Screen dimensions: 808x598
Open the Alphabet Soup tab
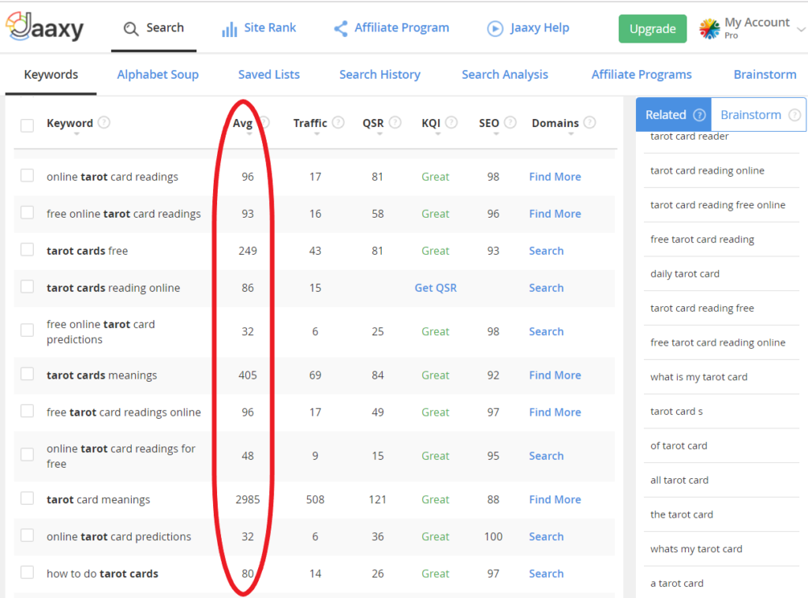tap(158, 75)
